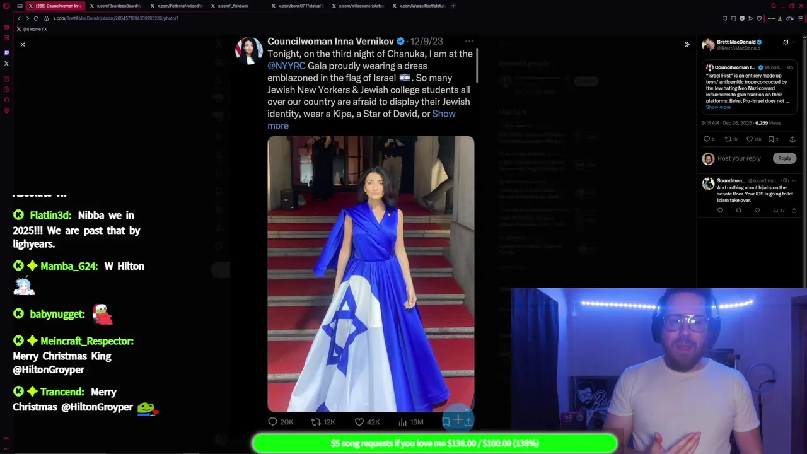Click the Reply button beside the reply field
Screen dimensions: 807x454
pos(784,158)
